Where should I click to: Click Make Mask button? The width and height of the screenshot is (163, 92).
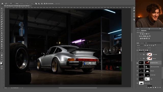pos(28,4)
